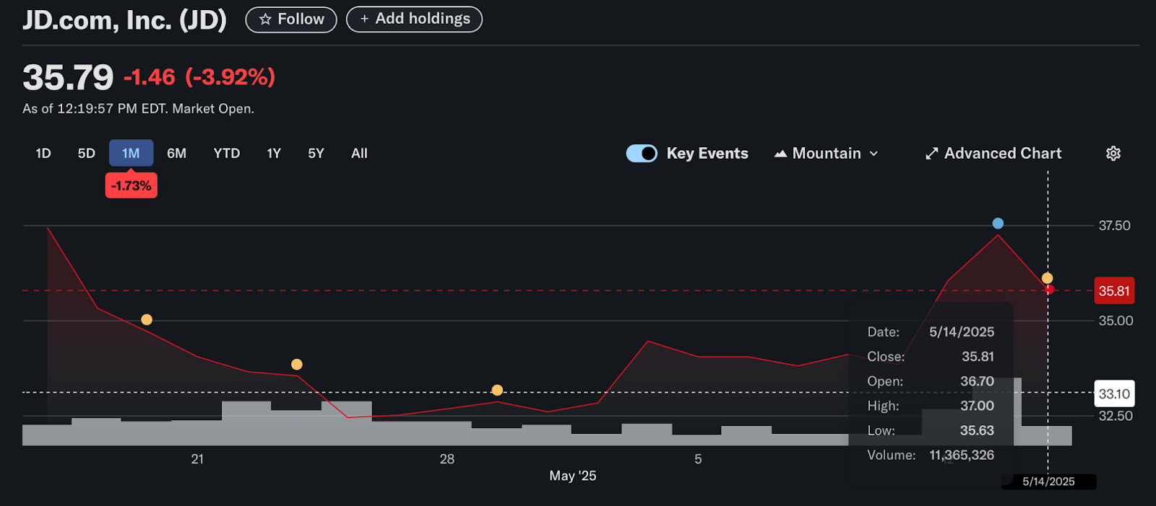Click the white 33.10 crosshair price label
1156x506 pixels.
pyautogui.click(x=1114, y=393)
